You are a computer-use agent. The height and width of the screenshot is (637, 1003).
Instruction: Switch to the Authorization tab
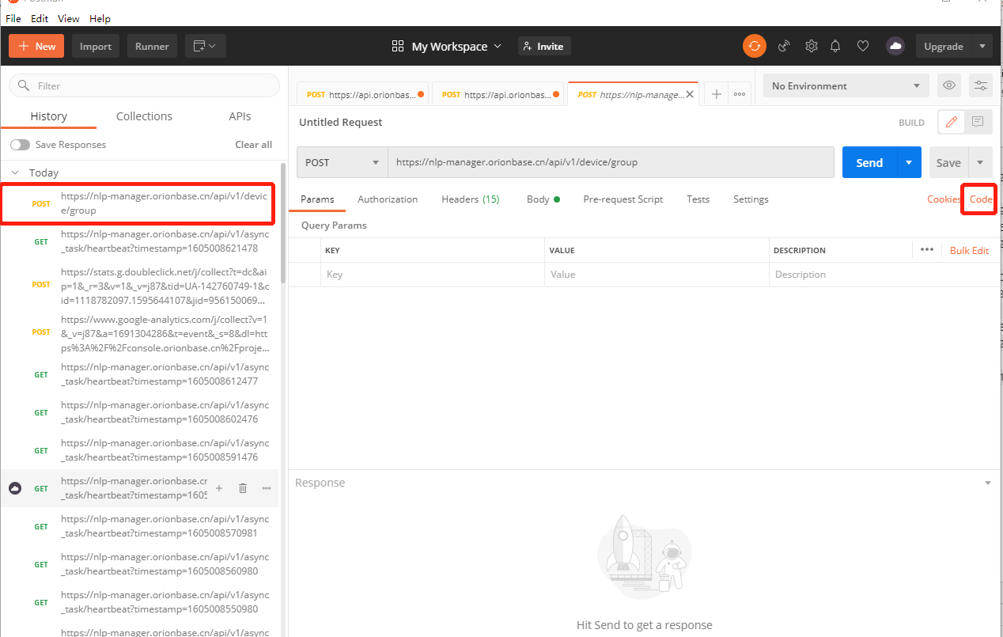(387, 199)
